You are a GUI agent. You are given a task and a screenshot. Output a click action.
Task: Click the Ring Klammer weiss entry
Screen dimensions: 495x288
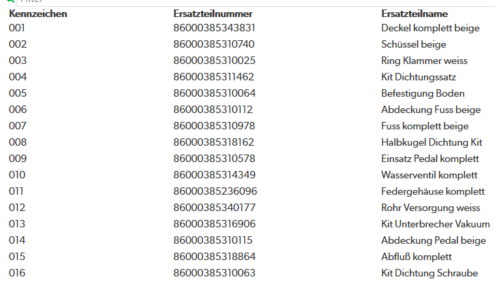pos(424,61)
